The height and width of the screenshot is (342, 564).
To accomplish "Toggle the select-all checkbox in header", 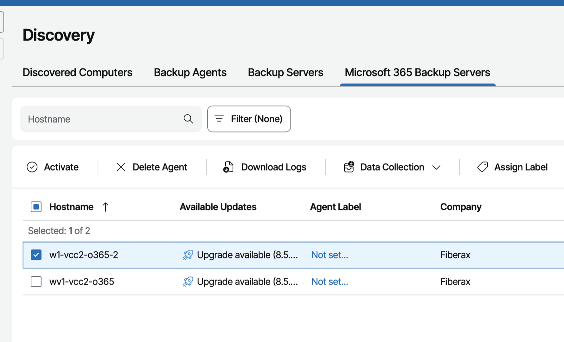I will 36,207.
